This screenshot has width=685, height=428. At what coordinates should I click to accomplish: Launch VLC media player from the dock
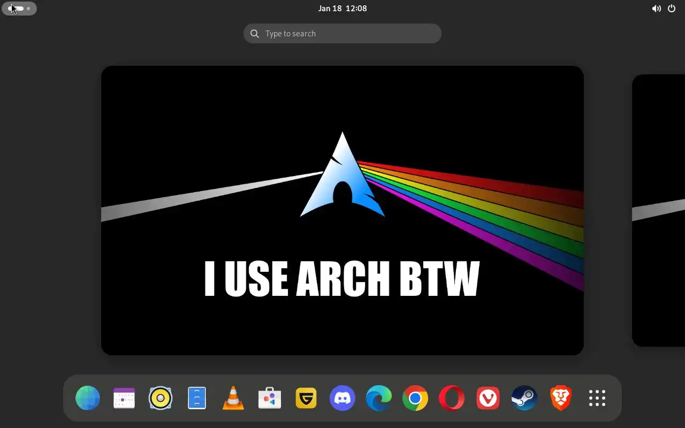coord(233,398)
